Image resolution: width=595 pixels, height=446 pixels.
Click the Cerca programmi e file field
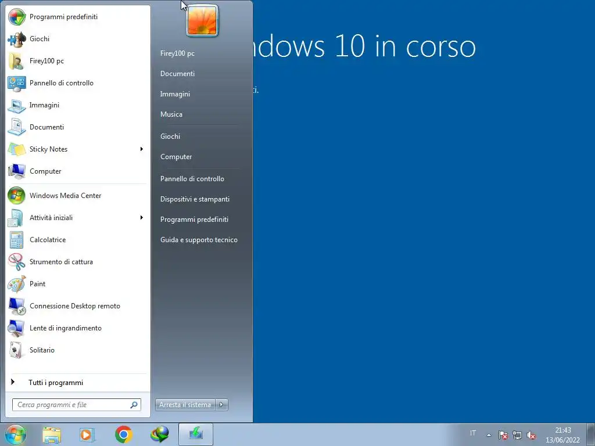coord(77,405)
